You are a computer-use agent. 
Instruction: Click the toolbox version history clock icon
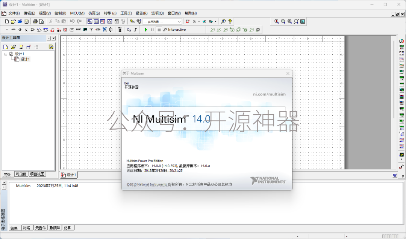pyautogui.click(x=51, y=47)
